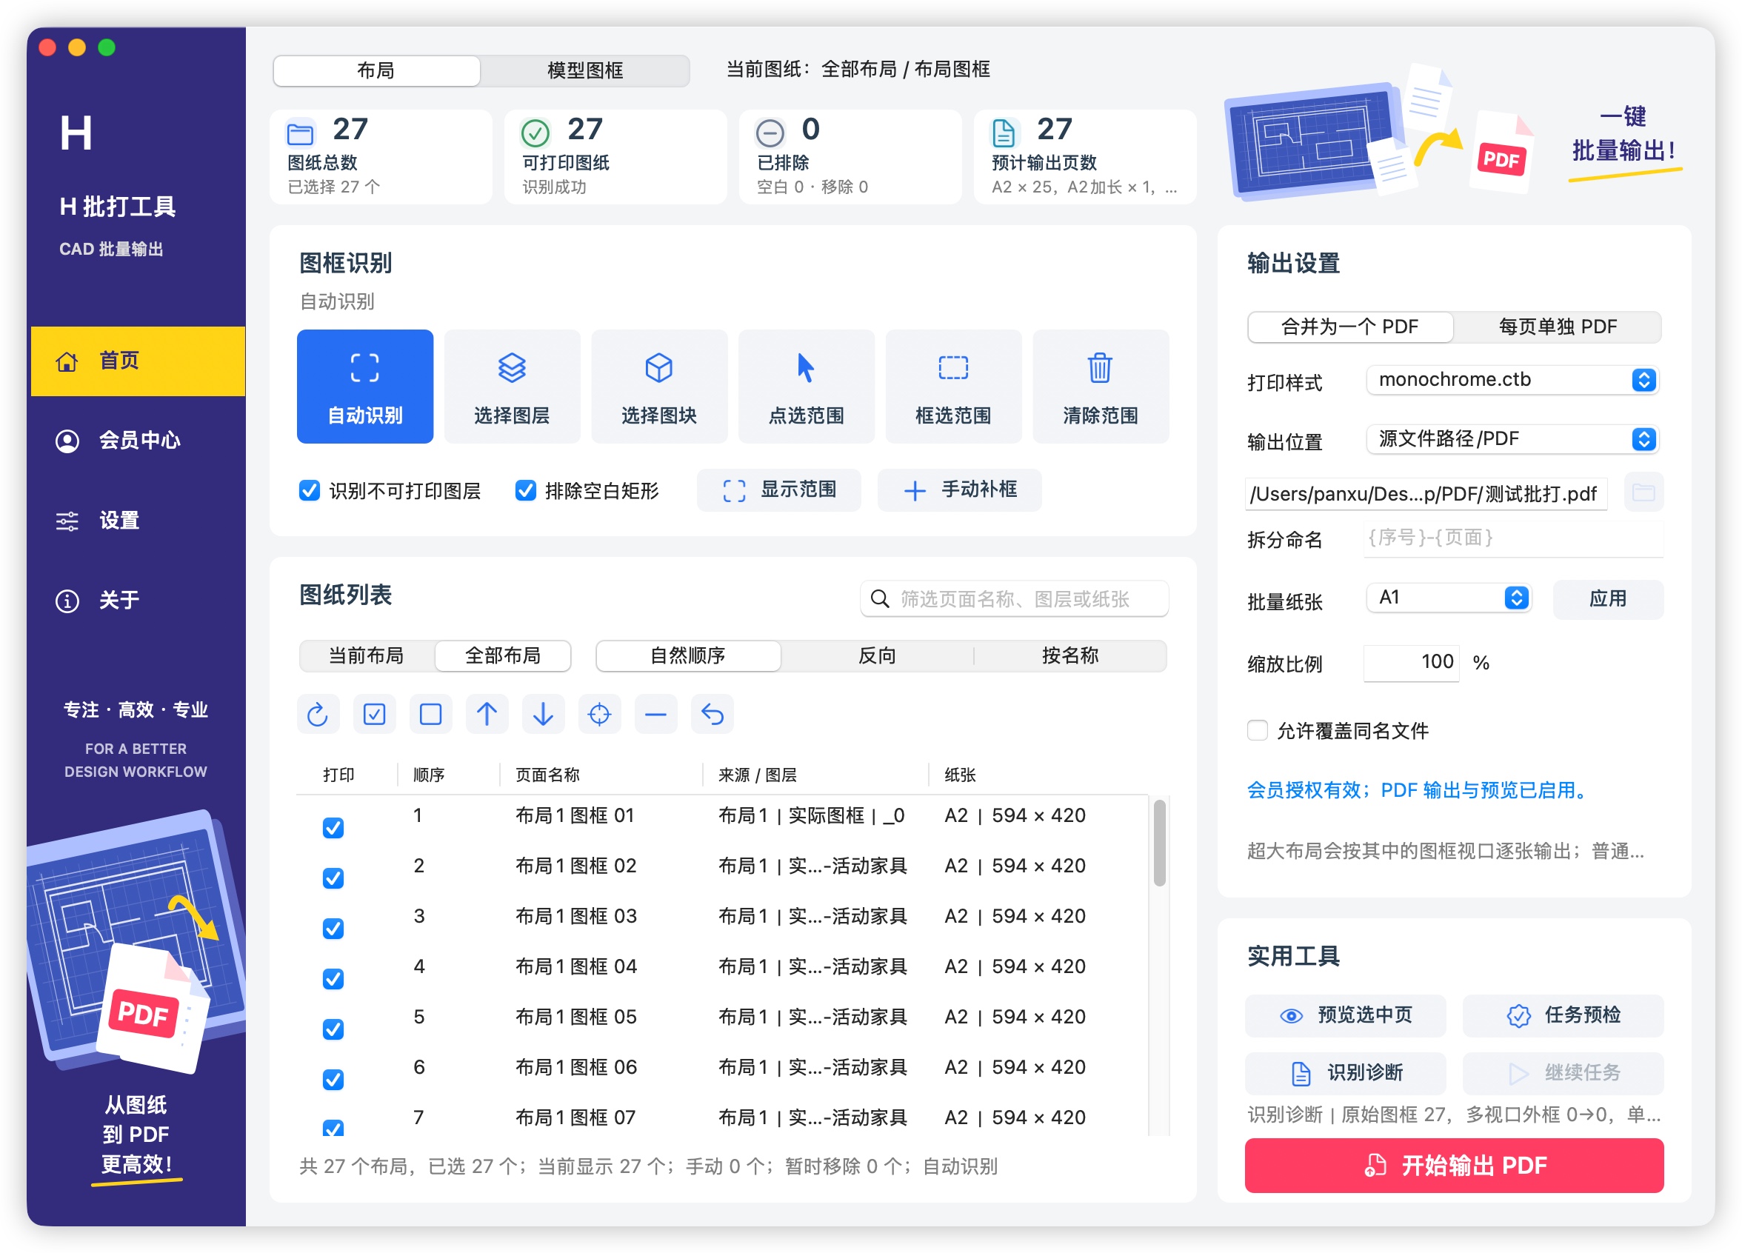Click 应用 button for batch paper
Image resolution: width=1742 pixels, height=1253 pixels.
[1608, 599]
